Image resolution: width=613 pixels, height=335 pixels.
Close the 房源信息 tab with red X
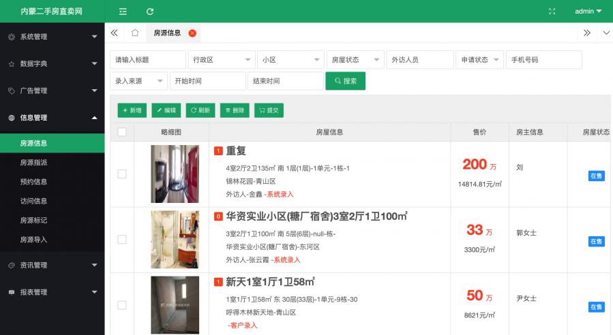point(192,33)
